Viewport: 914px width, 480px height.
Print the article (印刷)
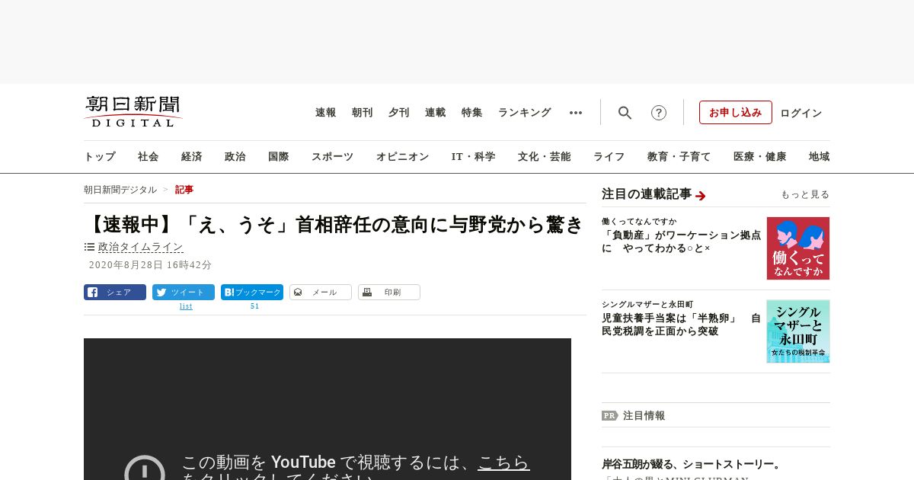[x=389, y=292]
